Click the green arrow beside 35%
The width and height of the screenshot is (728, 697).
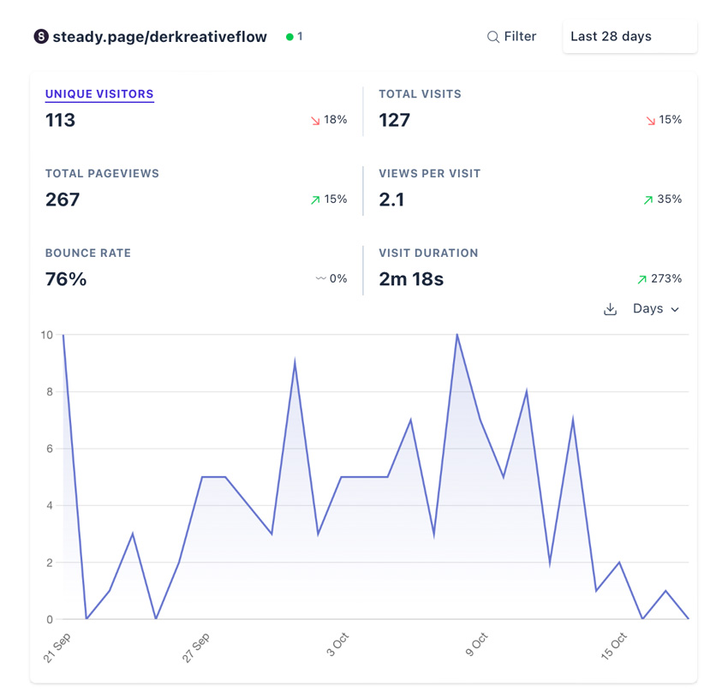(648, 200)
